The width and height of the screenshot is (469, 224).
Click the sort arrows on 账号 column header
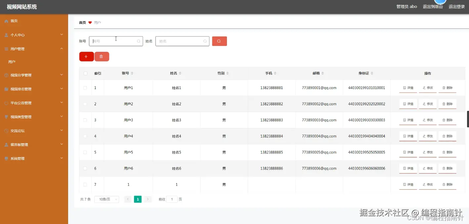pyautogui.click(x=132, y=73)
